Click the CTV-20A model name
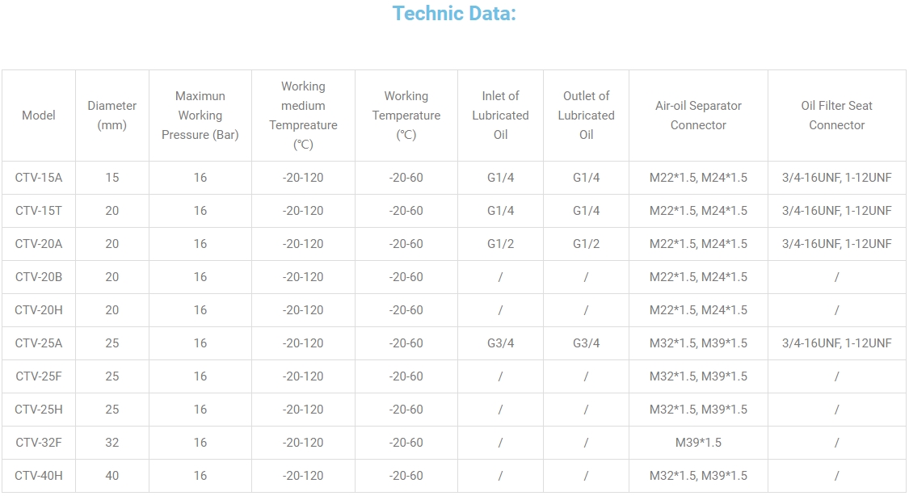The width and height of the screenshot is (909, 496). coord(39,244)
